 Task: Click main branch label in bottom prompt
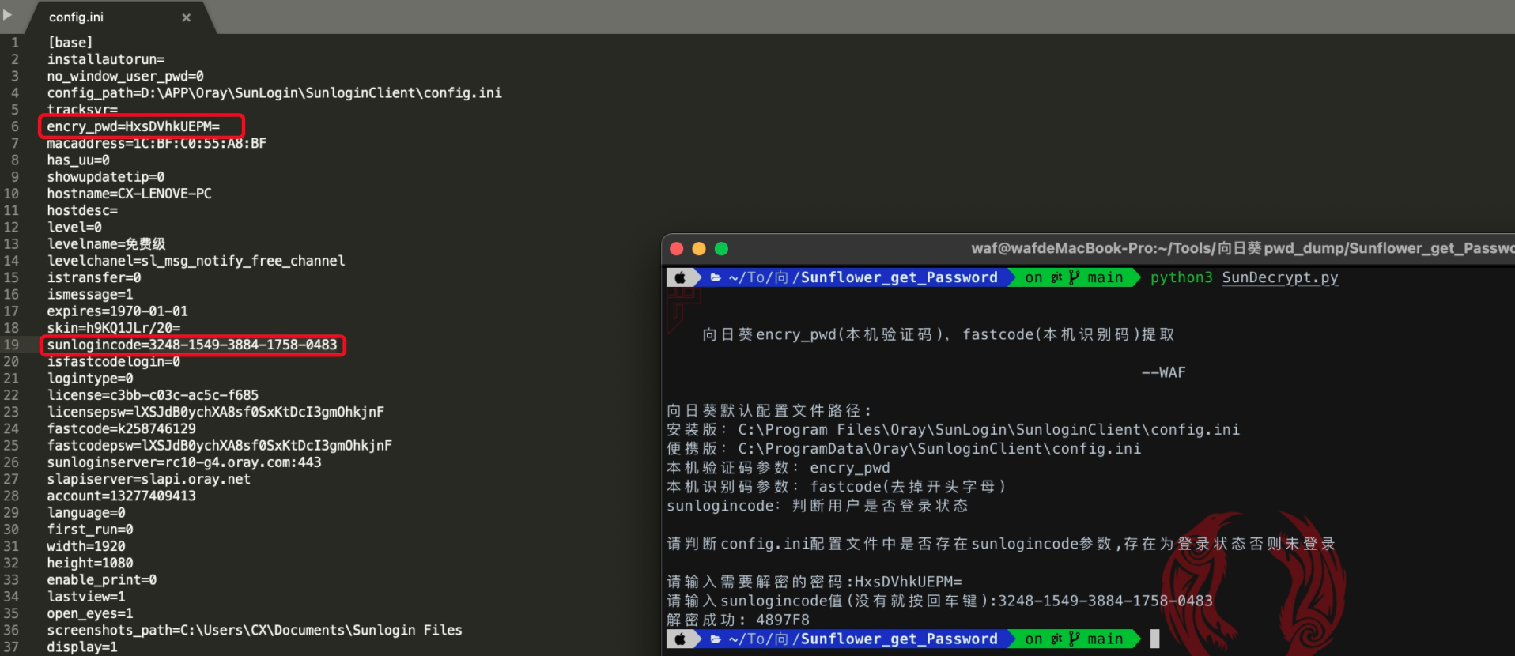pyautogui.click(x=1105, y=639)
